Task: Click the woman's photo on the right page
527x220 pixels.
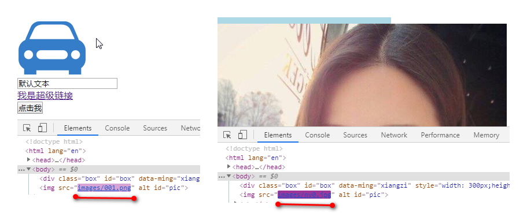Action: pyautogui.click(x=362, y=75)
